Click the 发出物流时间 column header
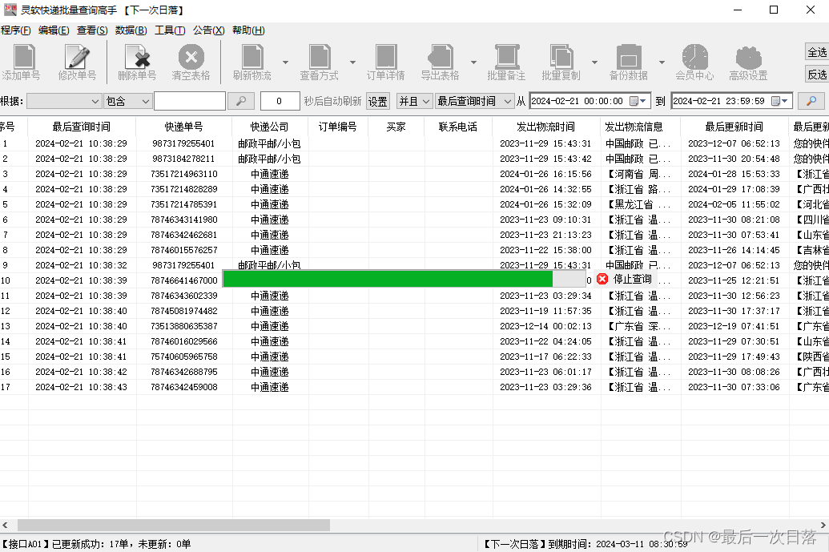 click(x=546, y=127)
